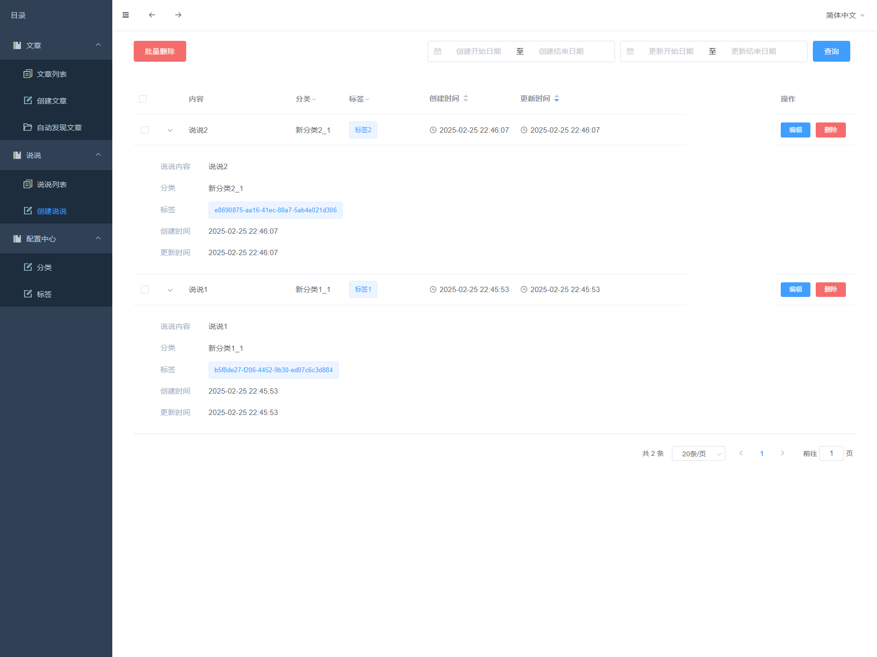Click 说说 section book icon
Image resolution: width=877 pixels, height=657 pixels.
pos(17,155)
